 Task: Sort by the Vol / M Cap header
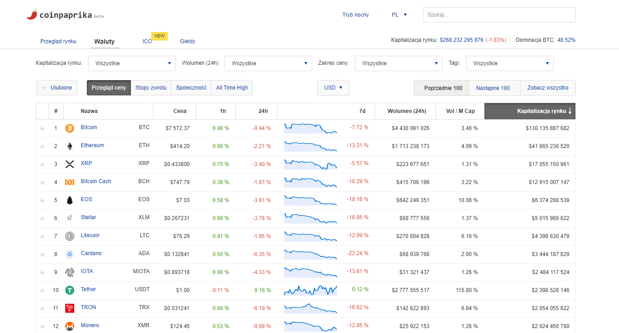click(460, 111)
